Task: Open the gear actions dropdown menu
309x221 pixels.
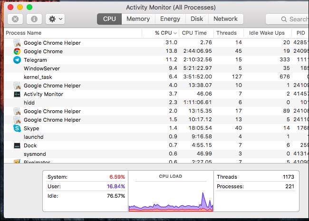Action: [x=55, y=19]
